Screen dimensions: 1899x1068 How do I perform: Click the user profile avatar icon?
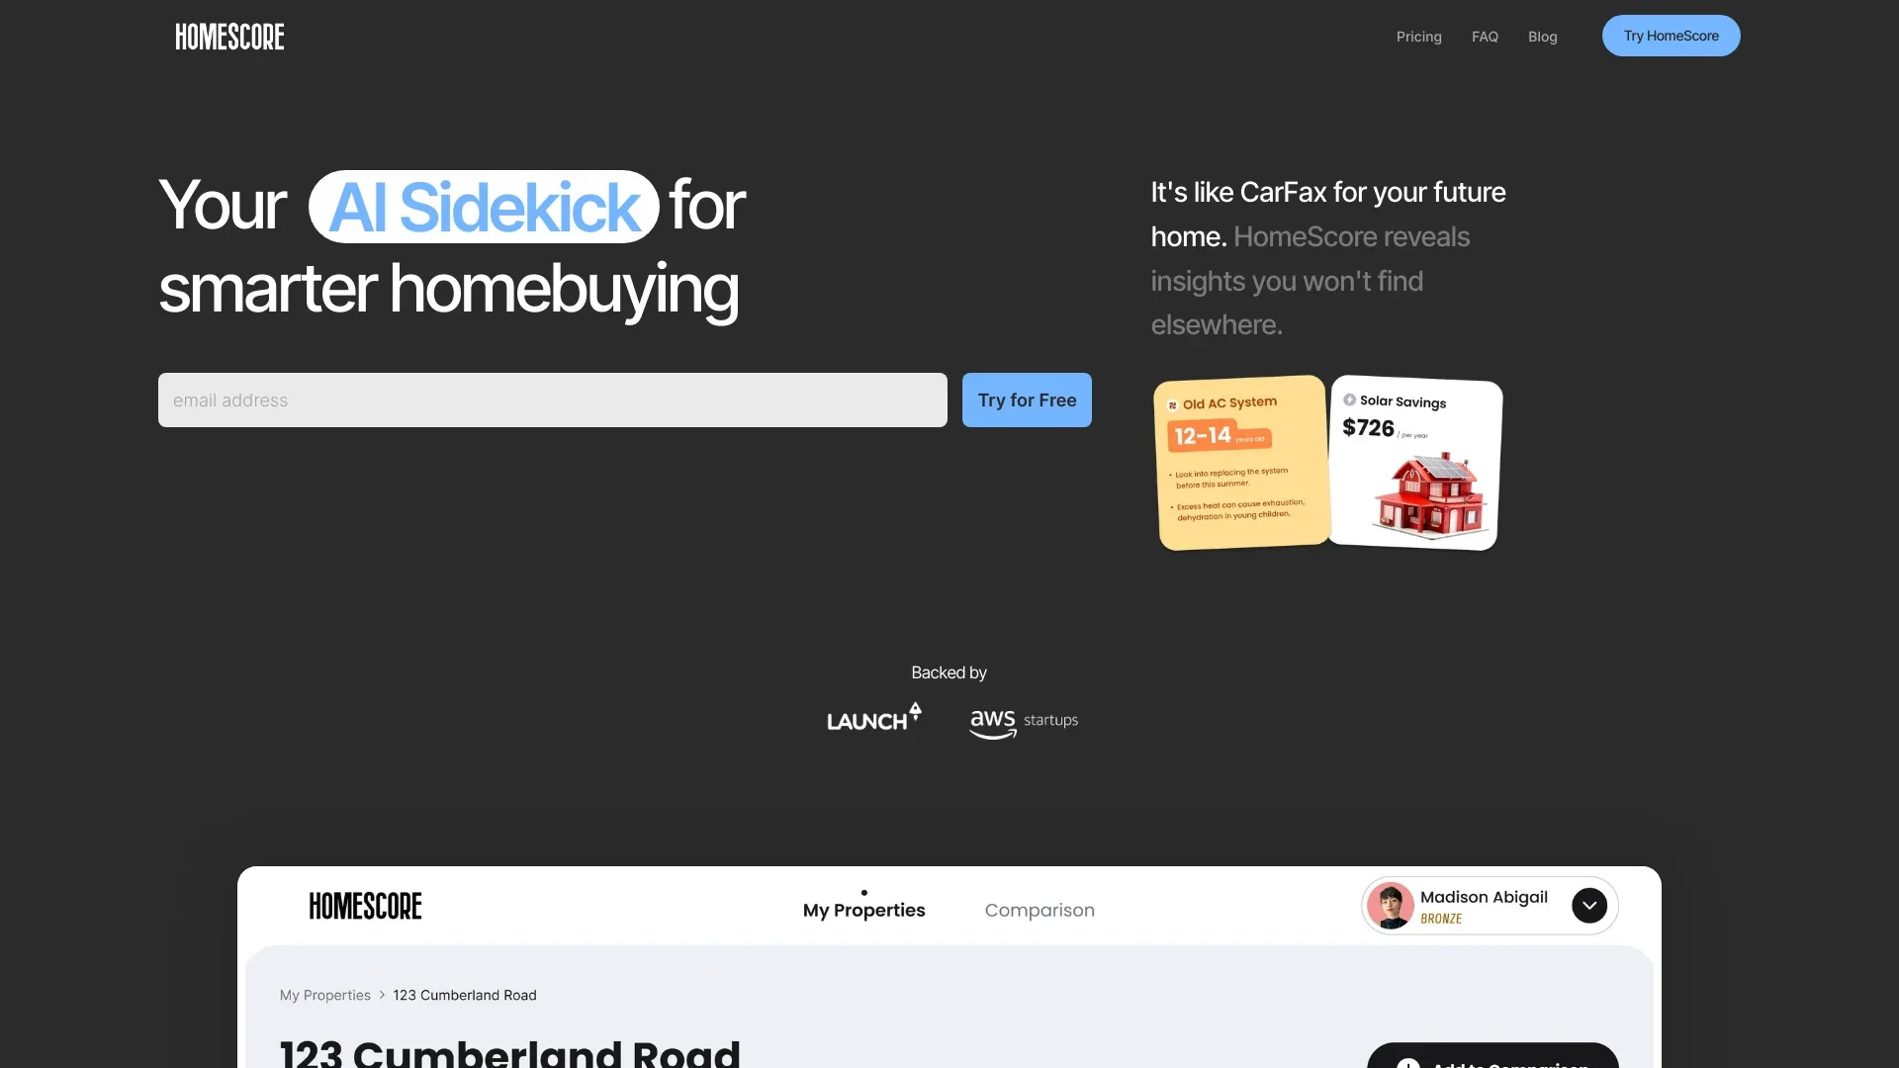click(1391, 905)
